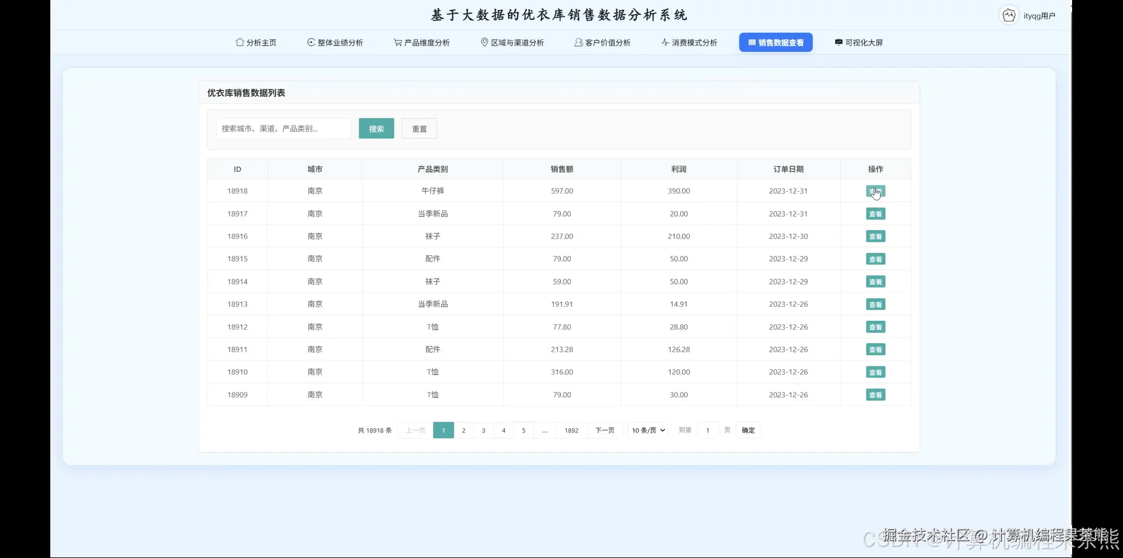Focus the 搜索城市、渠道、产品类别 search field
The width and height of the screenshot is (1123, 558).
coord(284,129)
